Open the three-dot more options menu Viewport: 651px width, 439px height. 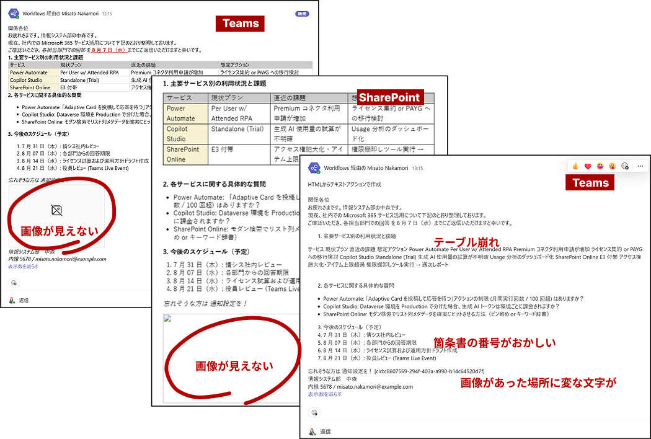coord(640,166)
